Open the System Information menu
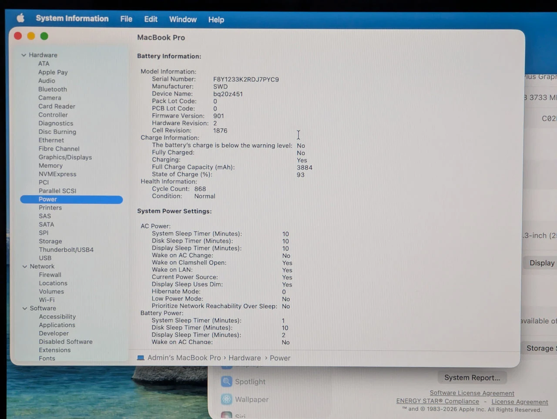Image resolution: width=557 pixels, height=419 pixels. coord(72,18)
